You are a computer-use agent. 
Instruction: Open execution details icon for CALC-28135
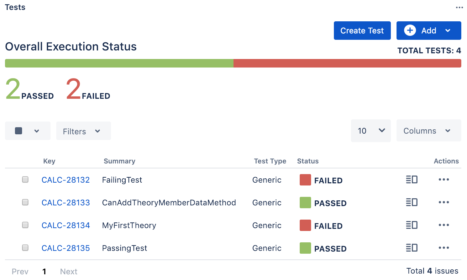point(411,248)
